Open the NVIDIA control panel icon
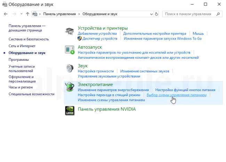 coord(70,111)
